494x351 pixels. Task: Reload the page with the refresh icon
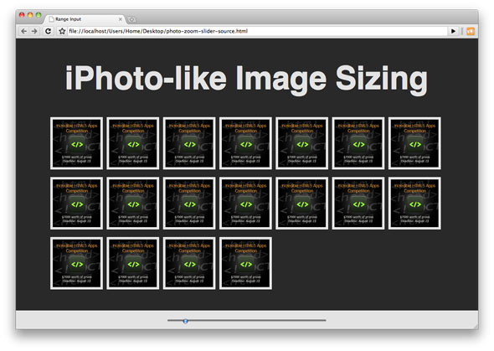click(48, 31)
